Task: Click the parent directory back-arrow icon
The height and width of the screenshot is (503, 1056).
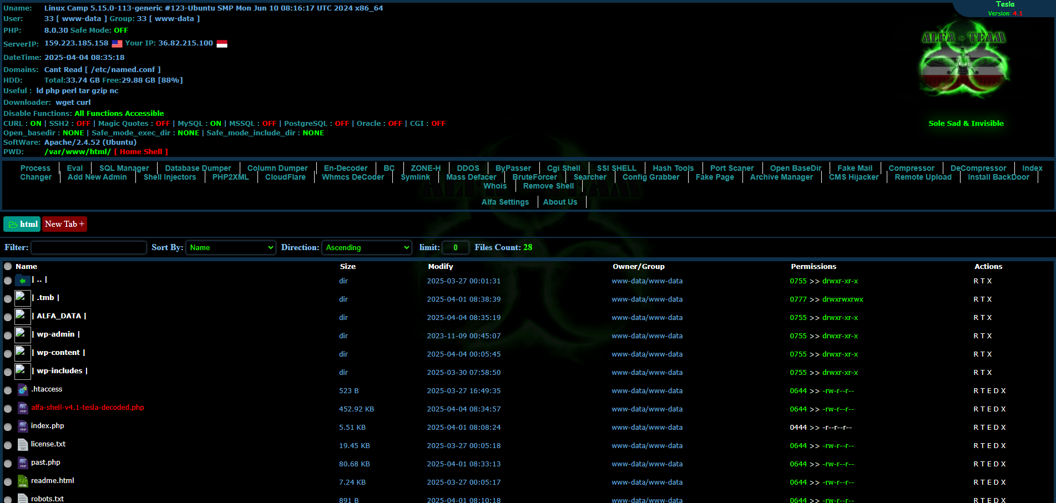Action: click(x=23, y=281)
